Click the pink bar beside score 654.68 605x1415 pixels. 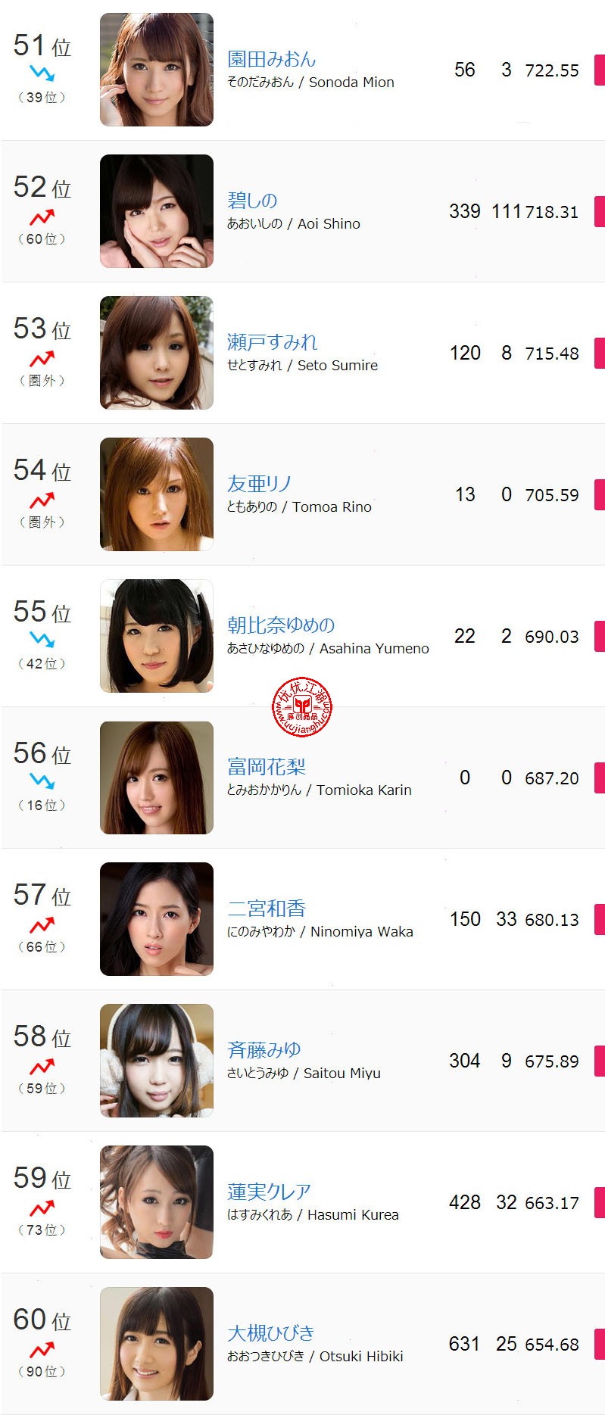(x=600, y=1344)
